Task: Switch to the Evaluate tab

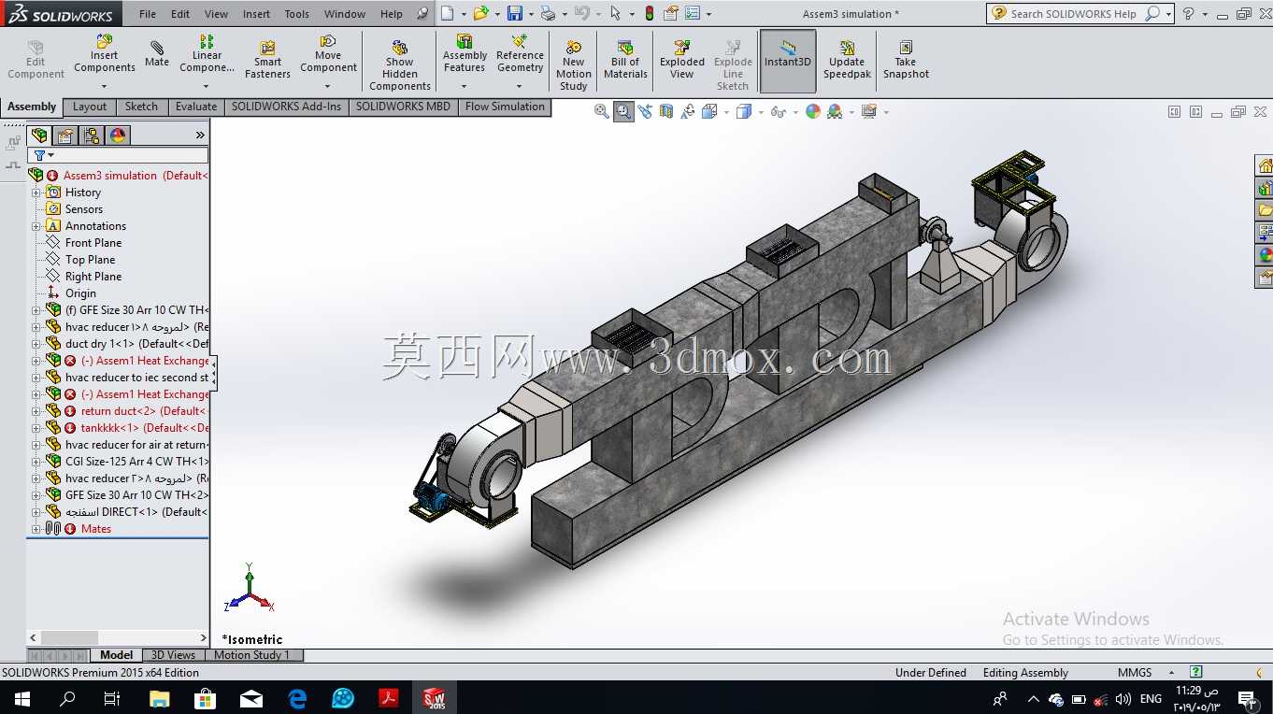Action: point(196,107)
